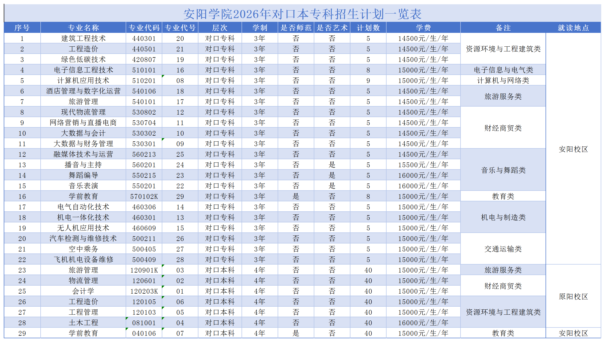Click the 土木工程 major cell
Image resolution: width=605 pixels, height=342 pixels.
(83, 323)
